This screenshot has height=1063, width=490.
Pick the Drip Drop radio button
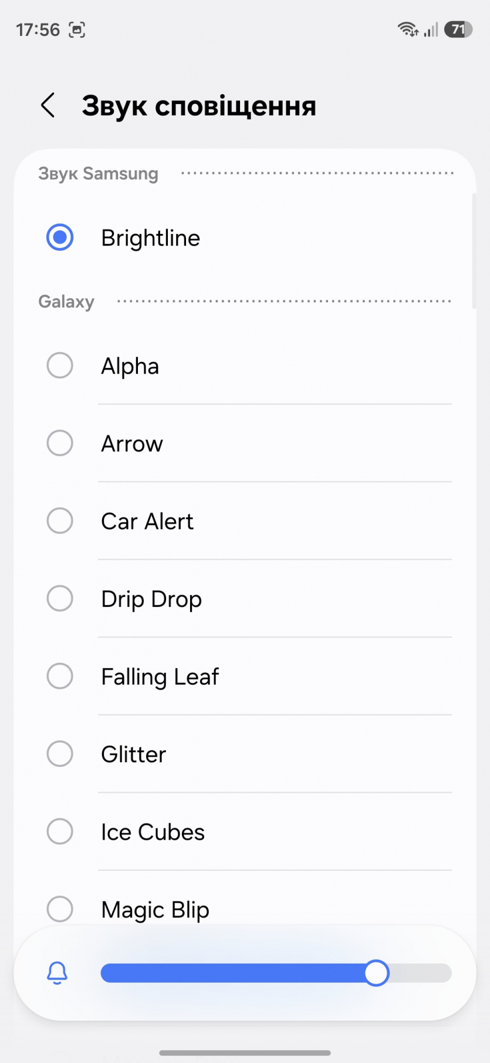pos(60,598)
